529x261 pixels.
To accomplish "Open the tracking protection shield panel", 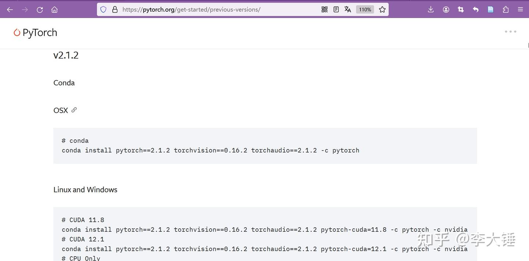I will [x=103, y=10].
